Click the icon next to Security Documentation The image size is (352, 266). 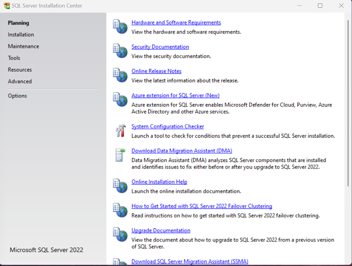pos(120,51)
